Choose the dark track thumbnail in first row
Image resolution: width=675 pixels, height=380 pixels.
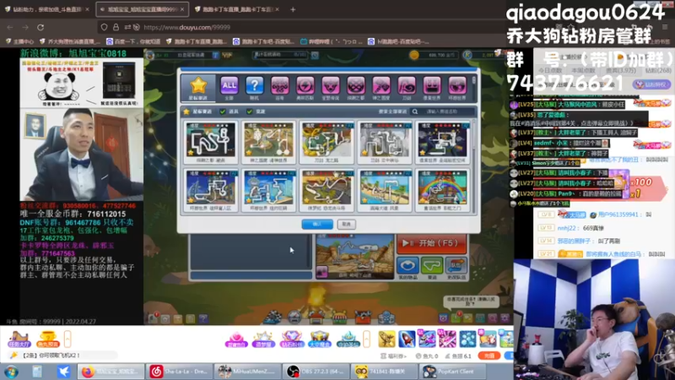pos(210,142)
